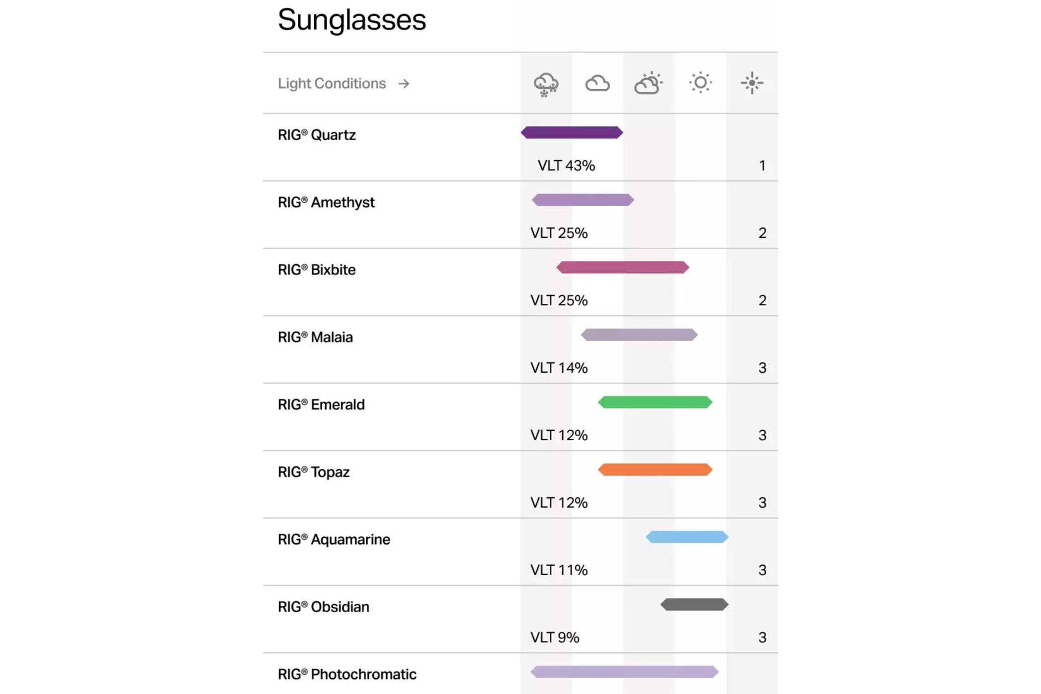Click the Light Conditions label

tap(332, 84)
